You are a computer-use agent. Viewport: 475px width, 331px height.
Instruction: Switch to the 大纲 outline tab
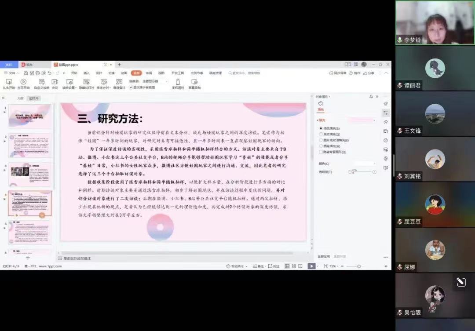point(20,98)
